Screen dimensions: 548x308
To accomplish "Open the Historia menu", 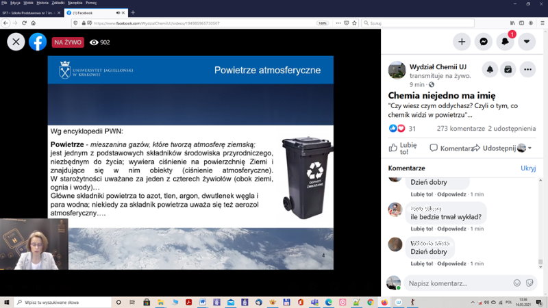I will coord(42,3).
